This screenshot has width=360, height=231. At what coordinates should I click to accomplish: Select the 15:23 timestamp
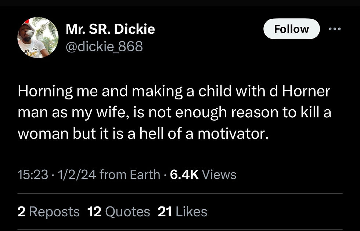point(33,175)
